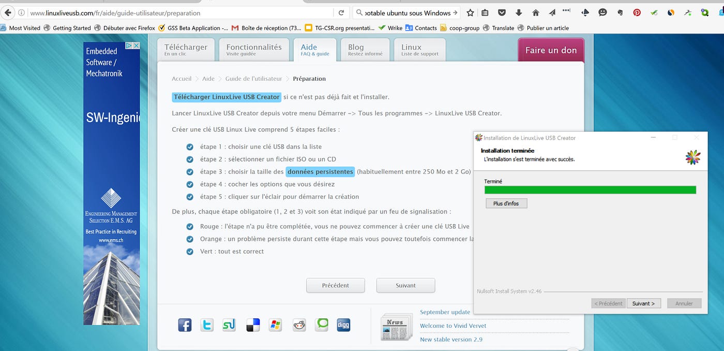Viewport: 724px width, 351px height.
Task: Open the Most Visited bookmarks folder
Action: pyautogui.click(x=21, y=28)
